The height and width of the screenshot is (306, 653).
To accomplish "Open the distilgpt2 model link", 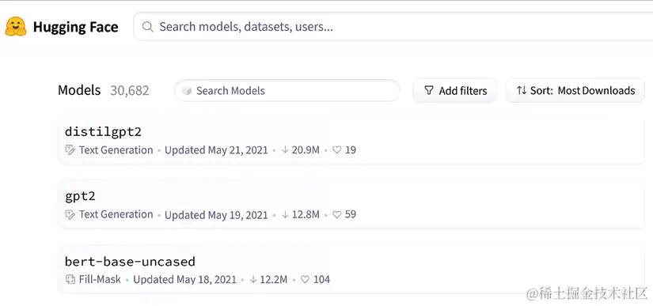I will [103, 132].
